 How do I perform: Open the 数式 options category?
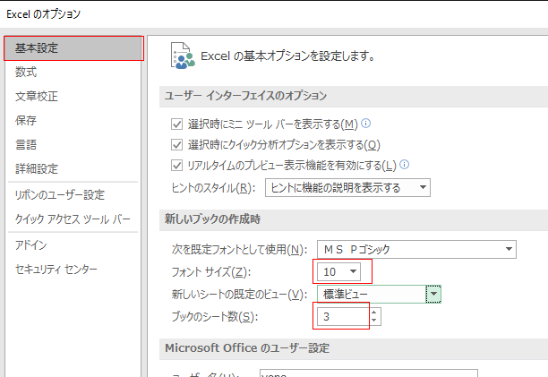click(26, 73)
